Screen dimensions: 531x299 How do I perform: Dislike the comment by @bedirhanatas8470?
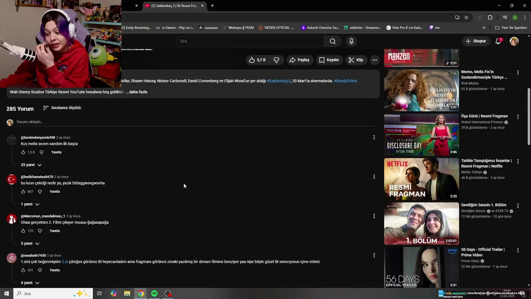pos(40,191)
